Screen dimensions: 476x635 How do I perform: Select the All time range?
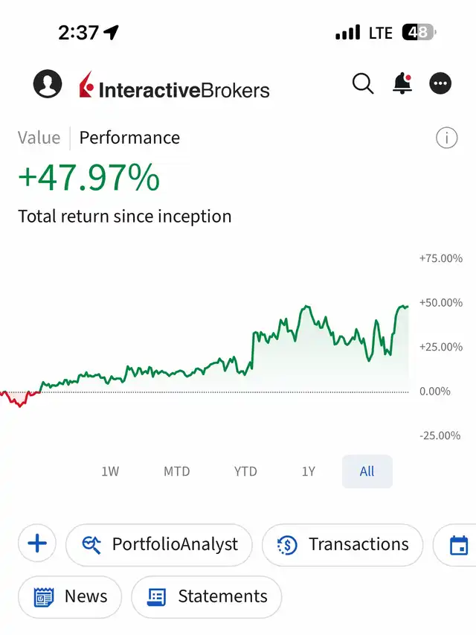(367, 471)
